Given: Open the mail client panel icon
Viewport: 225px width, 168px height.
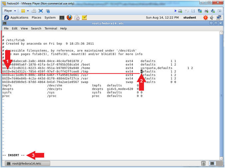Looking at the screenshot, I should [77, 18].
